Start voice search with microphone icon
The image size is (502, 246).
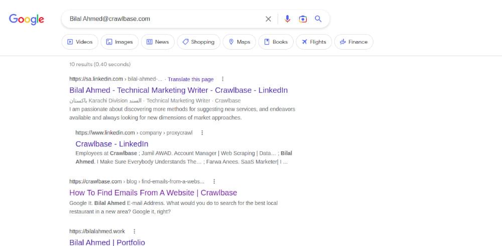(x=287, y=19)
